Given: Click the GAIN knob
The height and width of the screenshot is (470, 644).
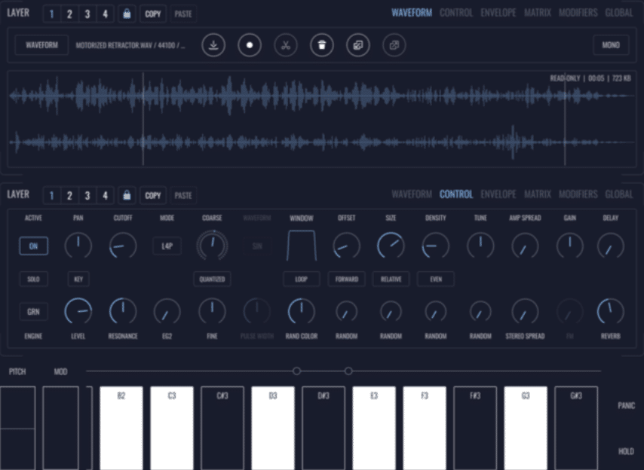Looking at the screenshot, I should pyautogui.click(x=569, y=246).
